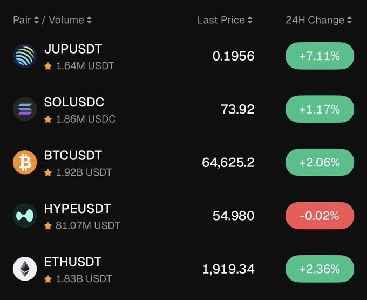This screenshot has width=367, height=300.
Task: Unfavorite JUPUSDT via its star icon
Action: coord(48,66)
